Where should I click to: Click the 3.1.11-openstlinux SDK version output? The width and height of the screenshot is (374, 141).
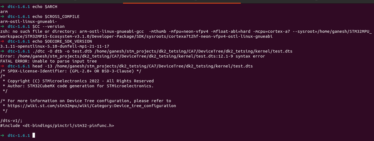(x=55, y=46)
